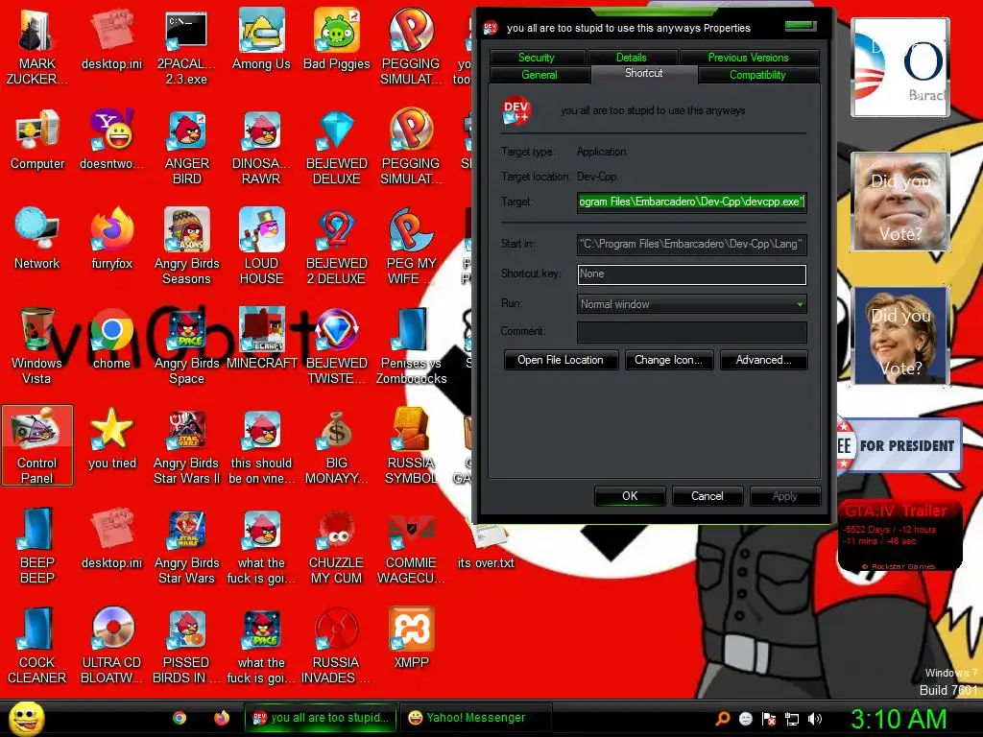Cancel the Properties dialog

pyautogui.click(x=707, y=496)
